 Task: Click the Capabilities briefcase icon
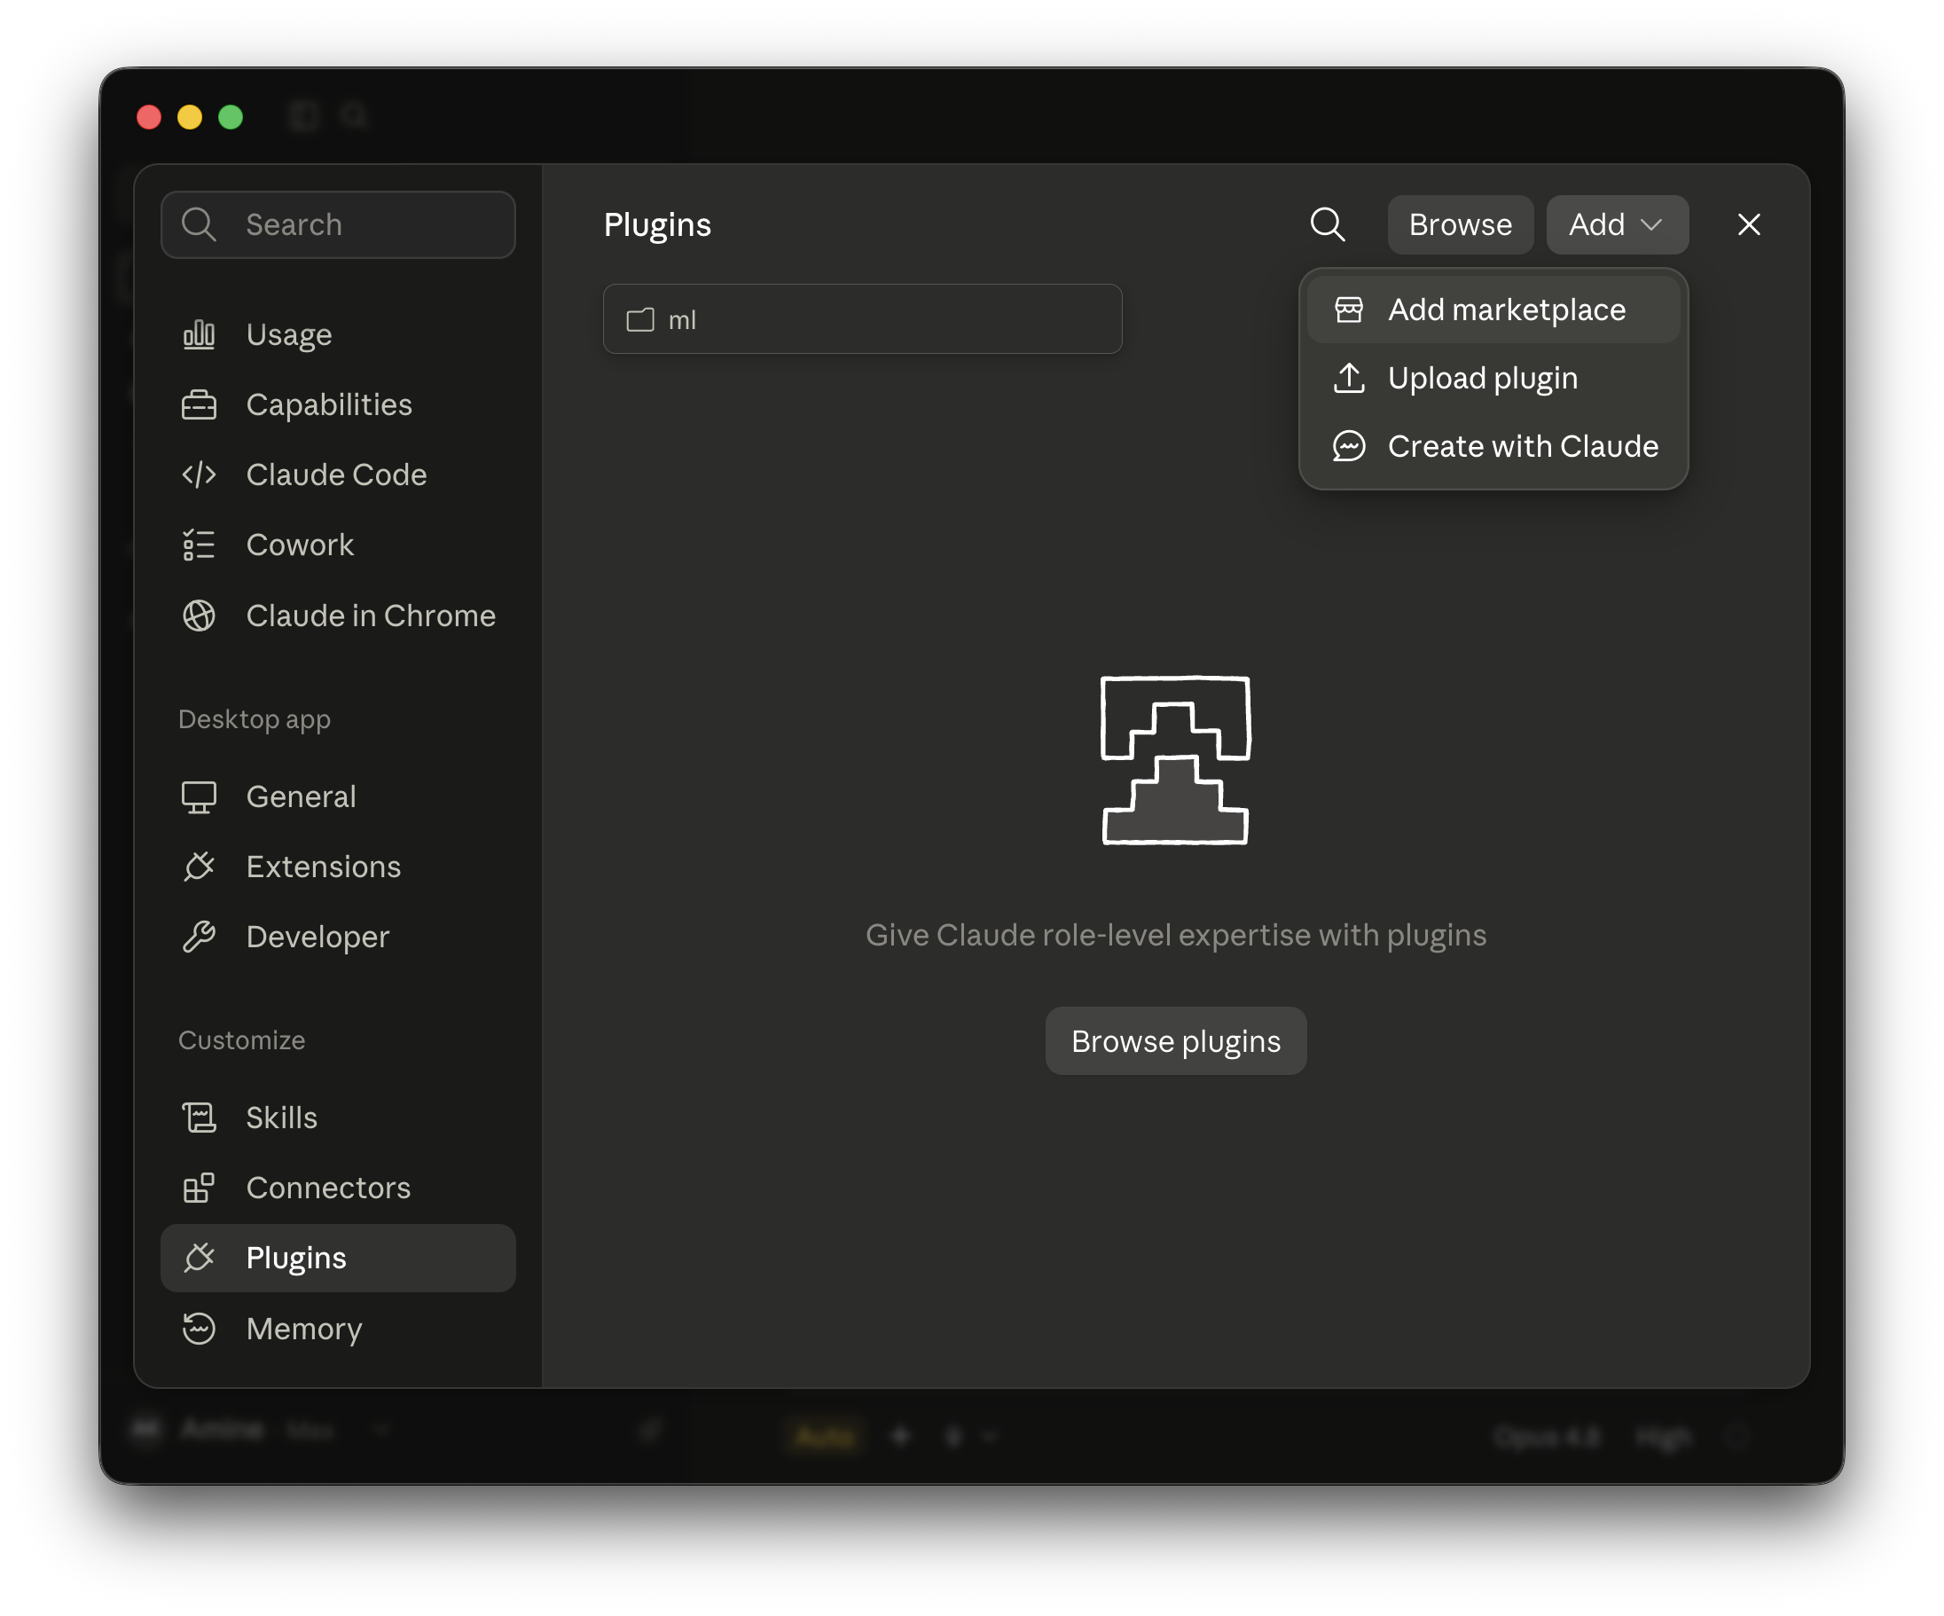pos(199,404)
